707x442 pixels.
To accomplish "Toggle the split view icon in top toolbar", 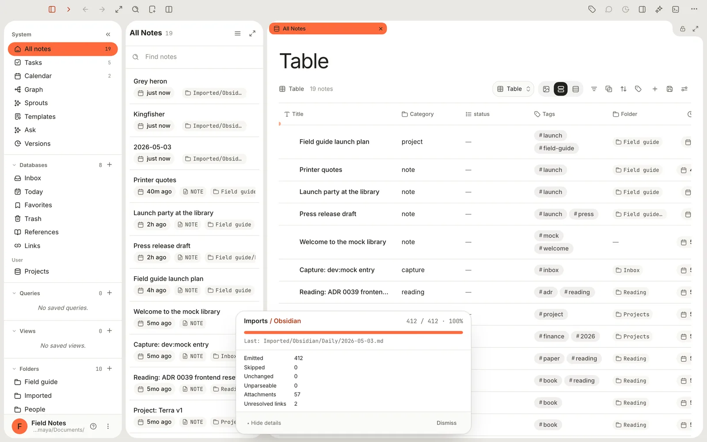I will point(169,9).
